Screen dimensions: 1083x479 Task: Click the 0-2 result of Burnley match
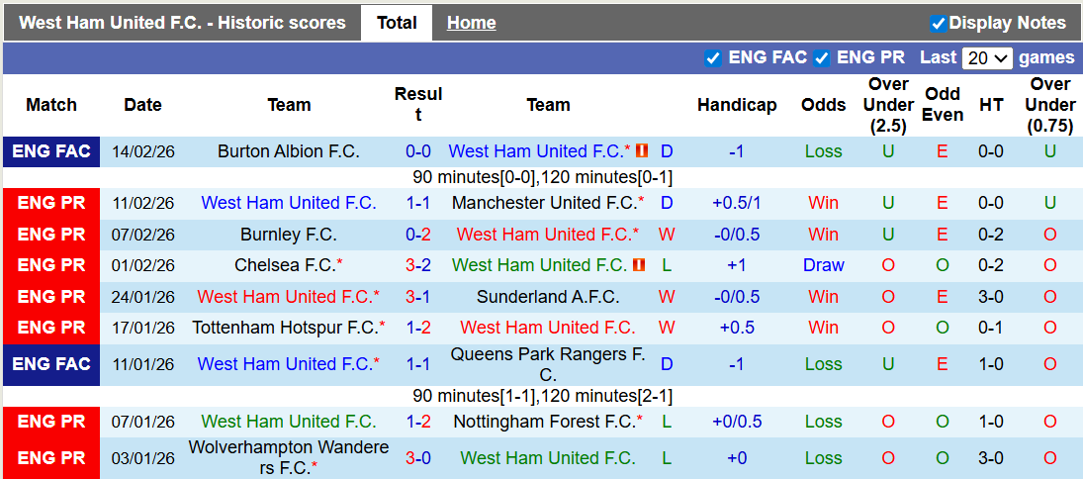point(417,235)
